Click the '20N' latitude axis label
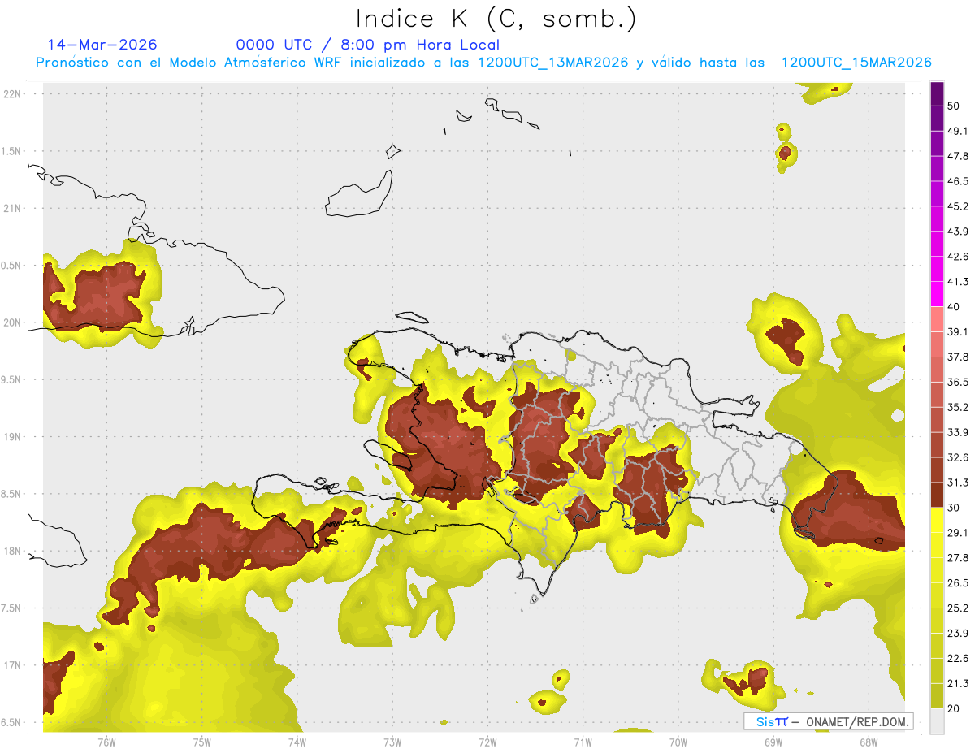Viewport: 975px width, 753px height. coord(14,322)
